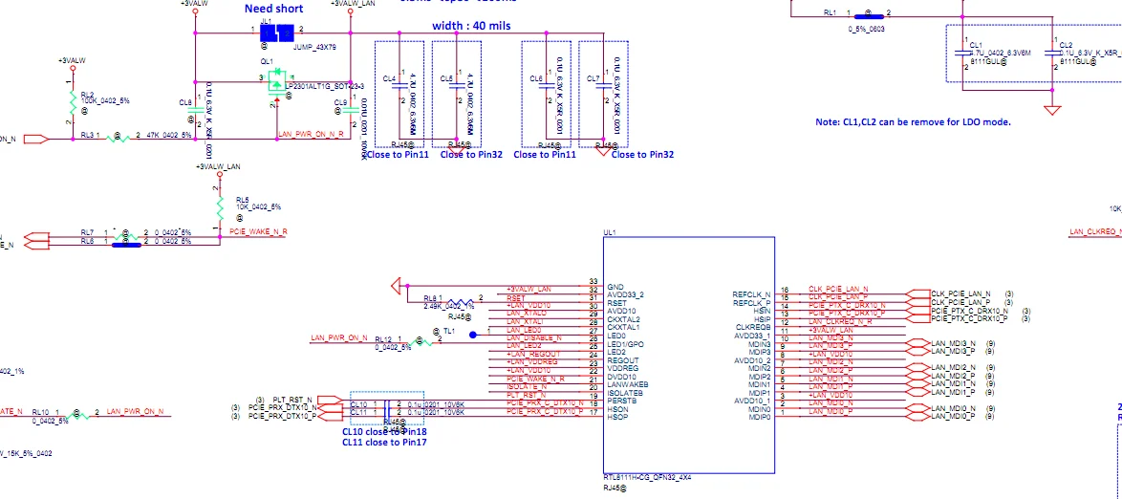Select the RL5 10K resistor symbol

tap(221, 206)
